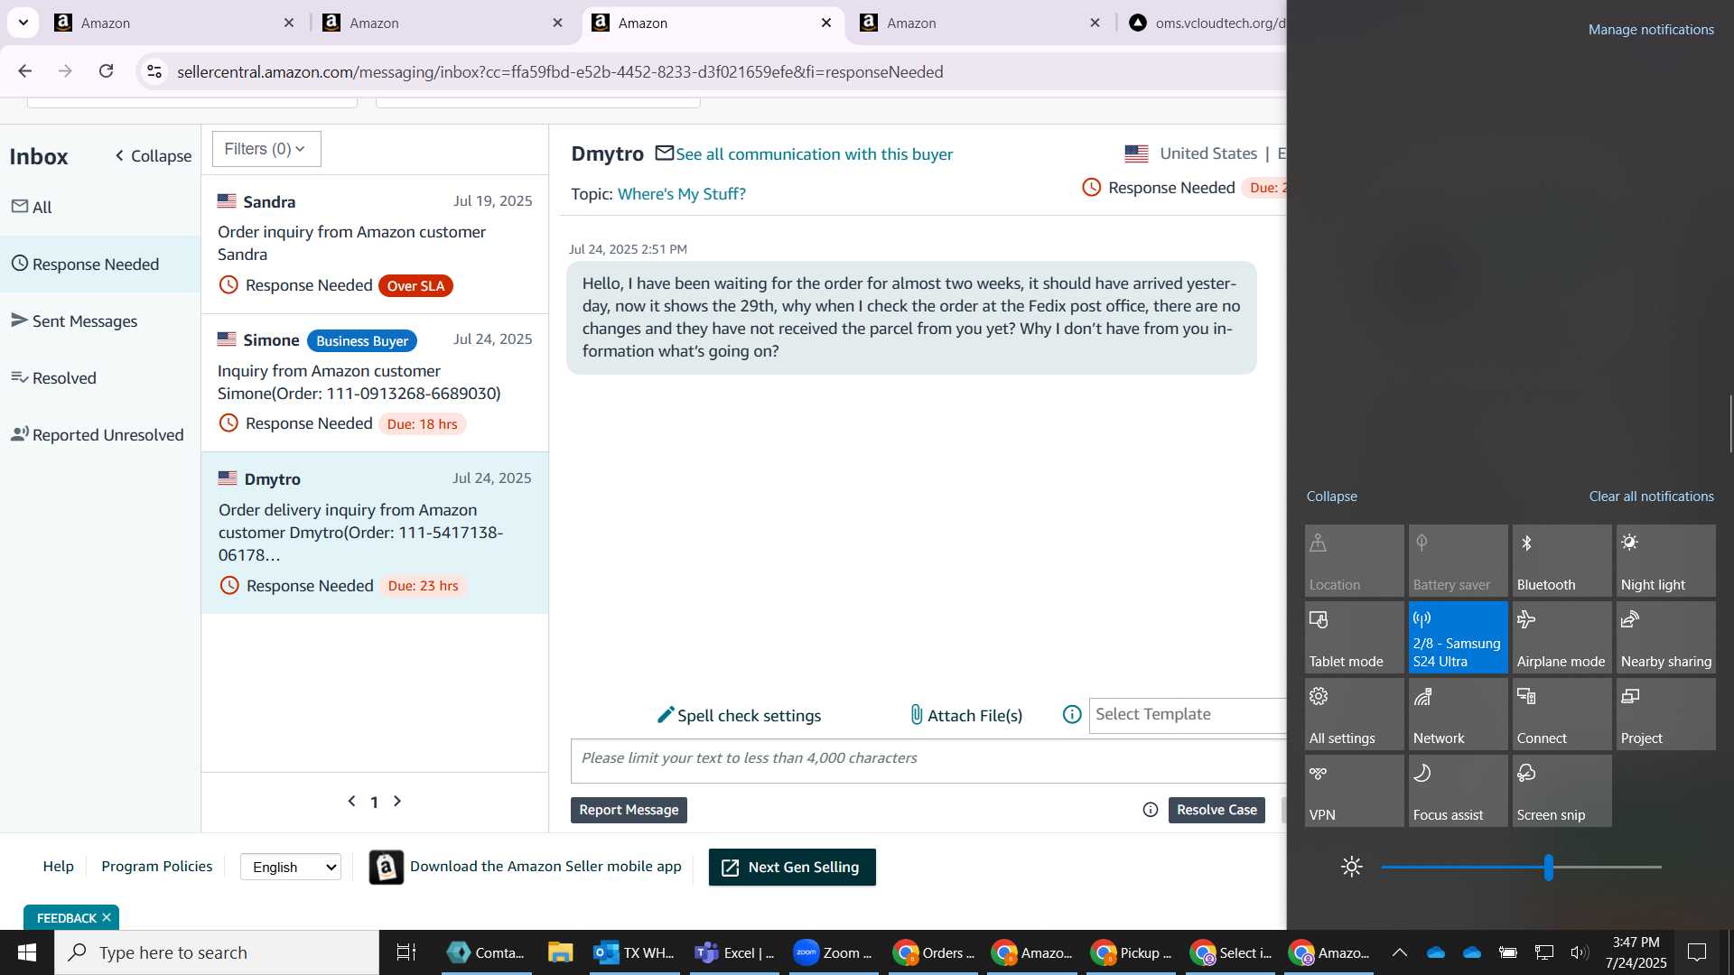Viewport: 1734px width, 975px height.
Task: Toggle Night light quick action
Action: pyautogui.click(x=1665, y=561)
